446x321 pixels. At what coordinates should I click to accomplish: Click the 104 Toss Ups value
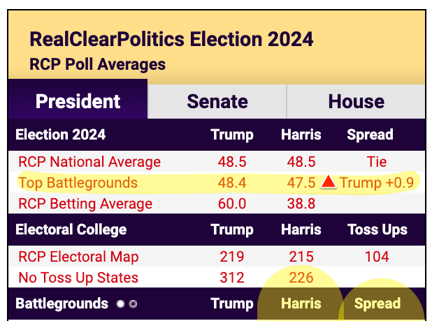coord(377,256)
